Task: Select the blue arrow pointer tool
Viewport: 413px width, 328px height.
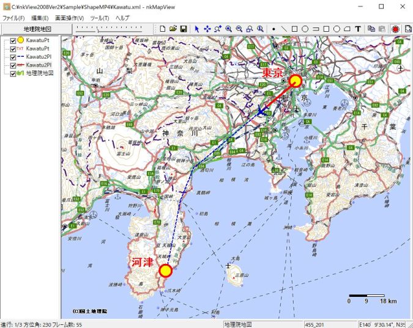Action: coord(197,29)
